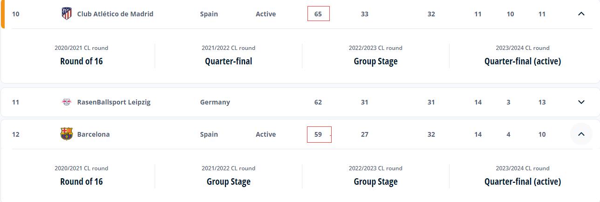Open Club Atlético de Madrid team name

click(115, 14)
